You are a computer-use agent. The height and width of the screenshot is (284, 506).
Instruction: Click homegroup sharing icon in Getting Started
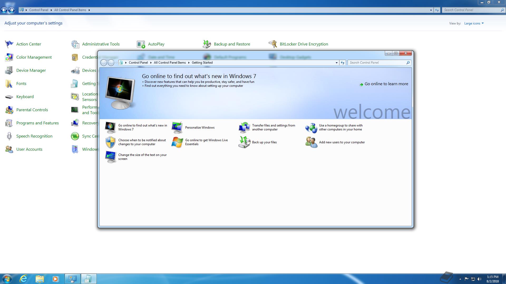pyautogui.click(x=311, y=128)
